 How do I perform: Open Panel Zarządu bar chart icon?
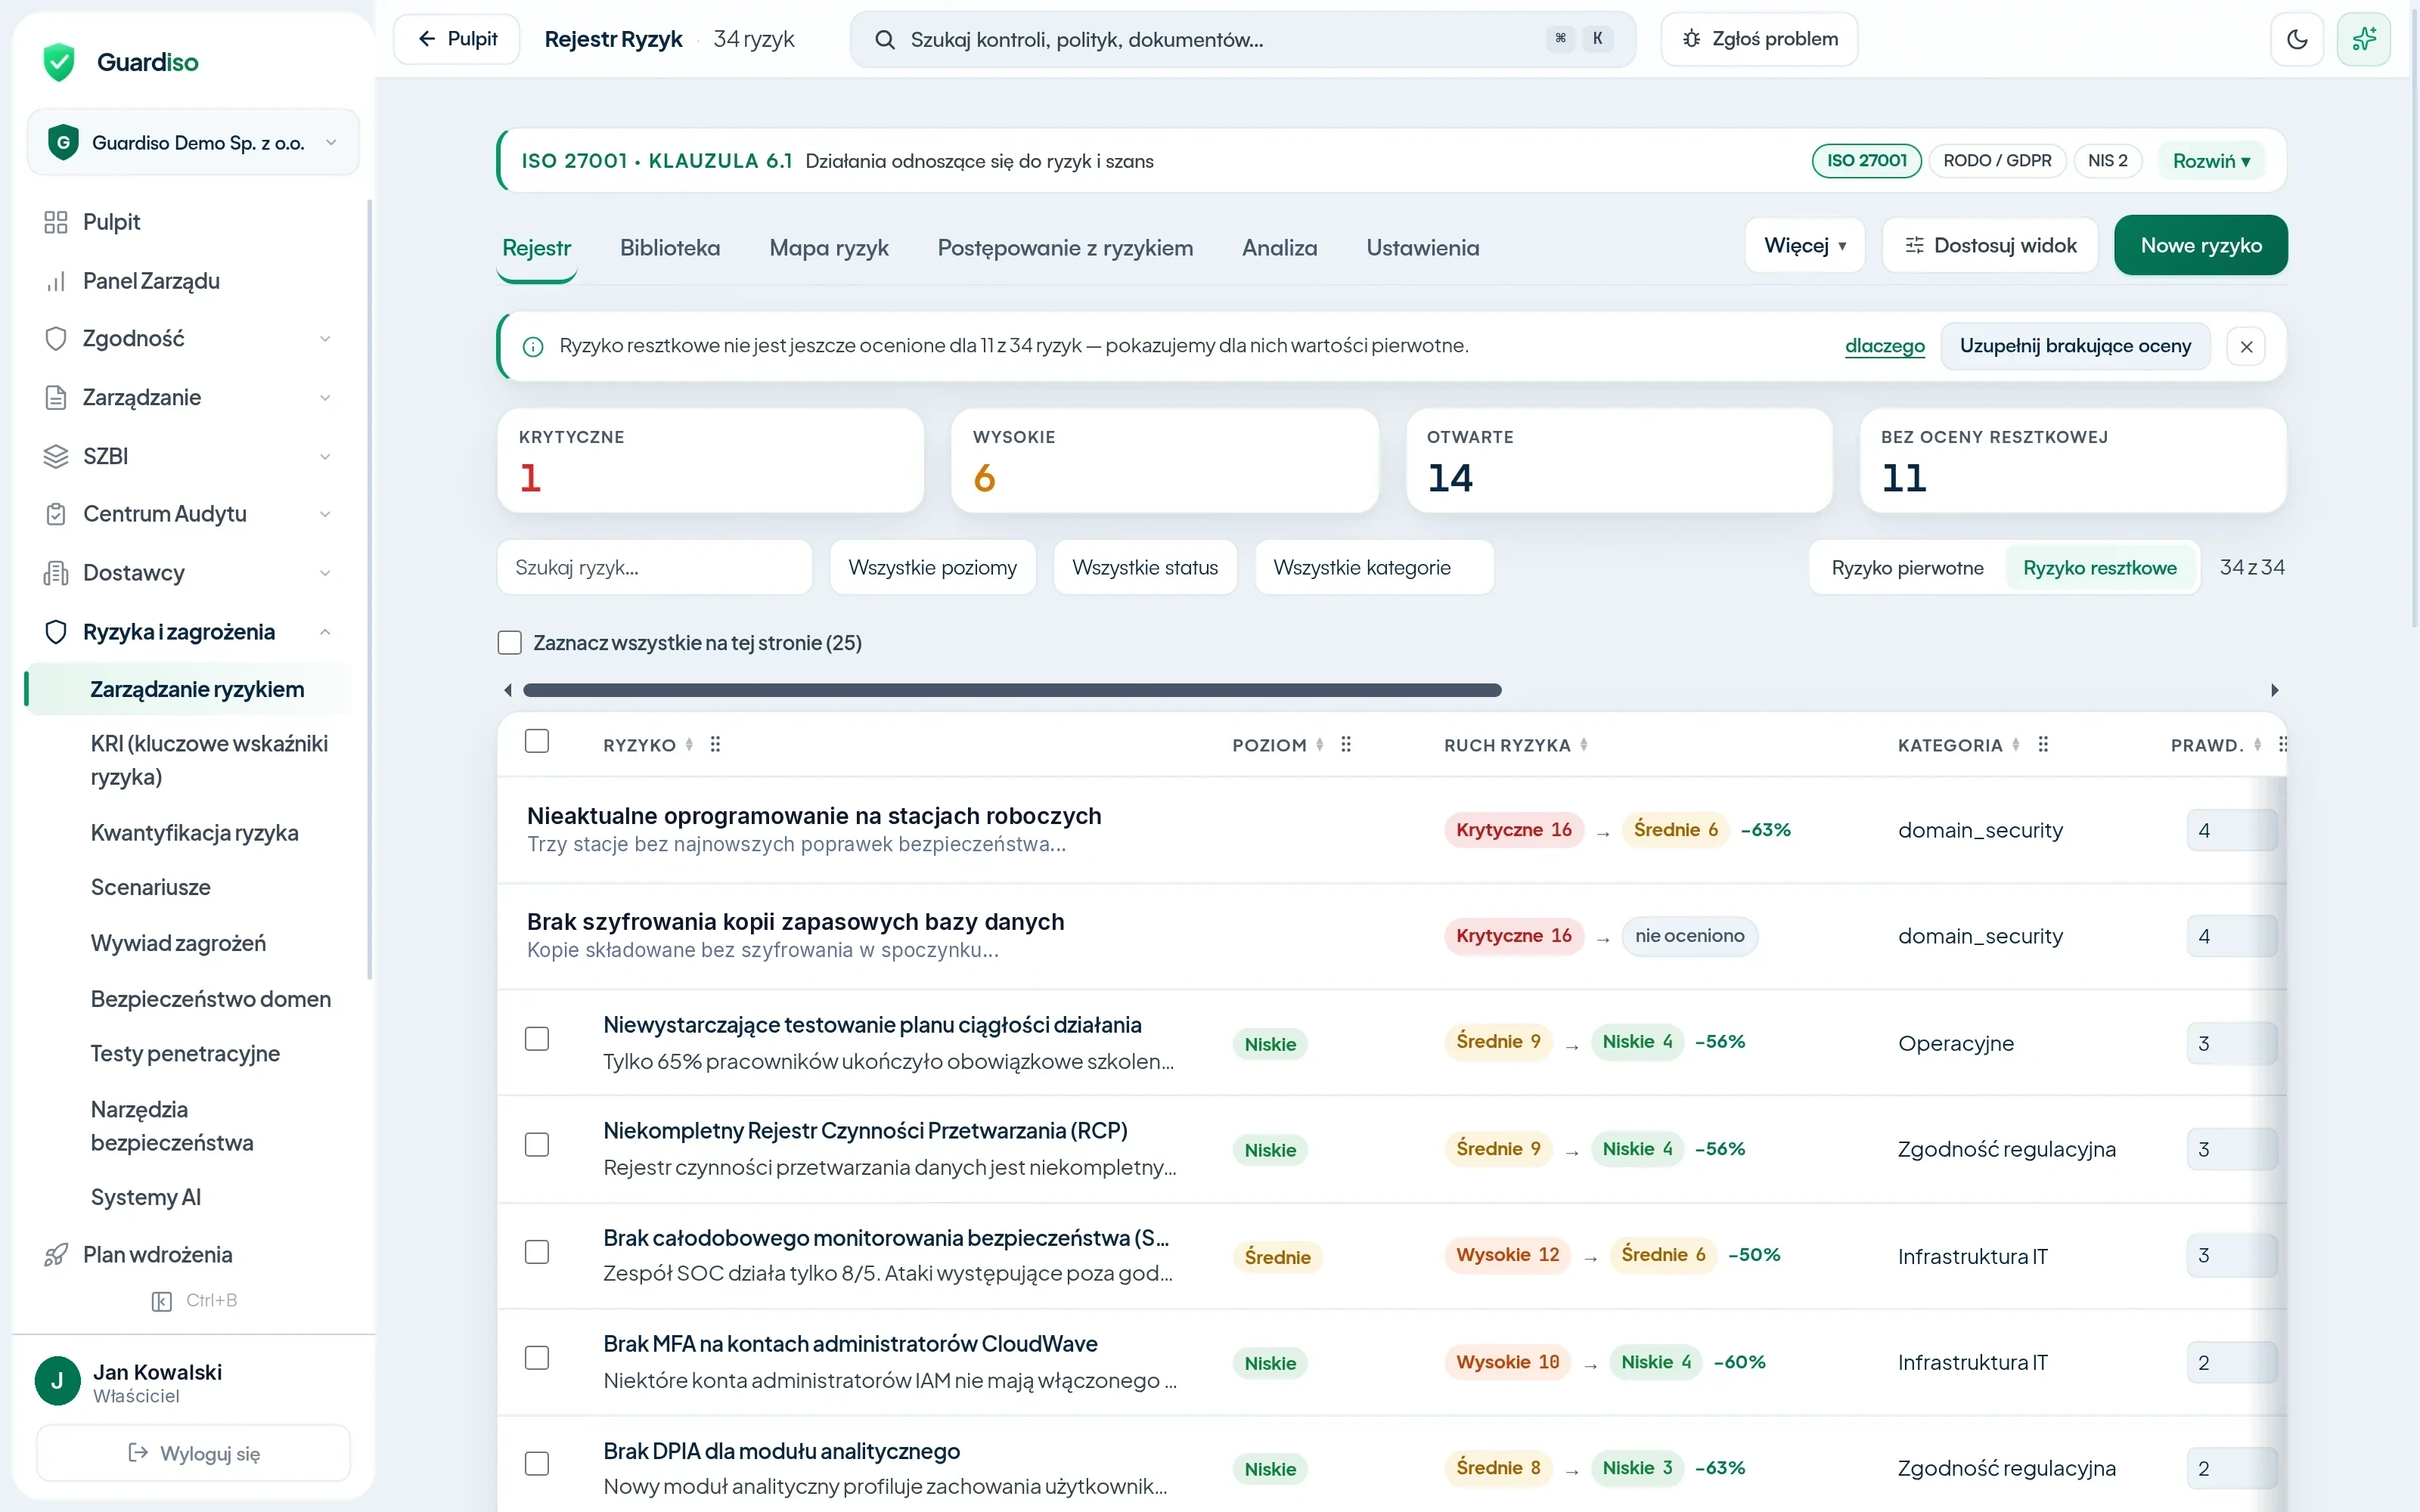coord(56,281)
